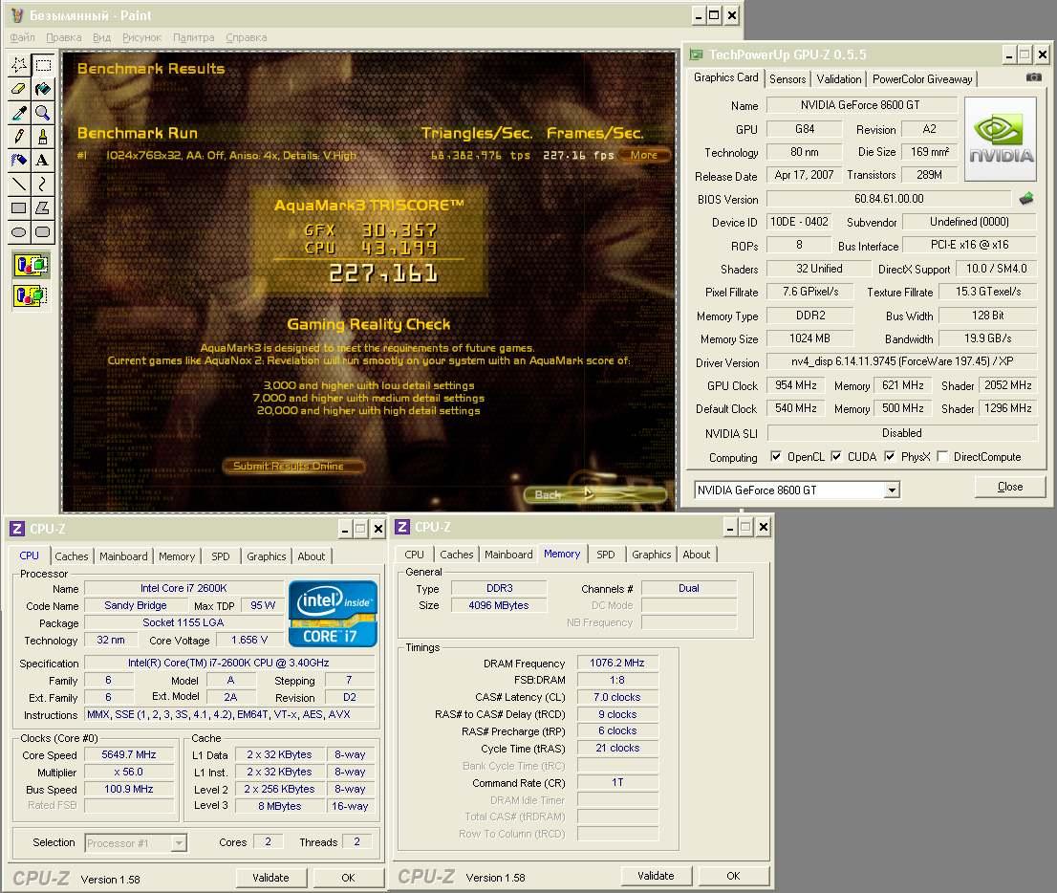The height and width of the screenshot is (893, 1057).
Task: Click the DRAM Frequency 1076.2 MHz value
Action: [x=617, y=663]
